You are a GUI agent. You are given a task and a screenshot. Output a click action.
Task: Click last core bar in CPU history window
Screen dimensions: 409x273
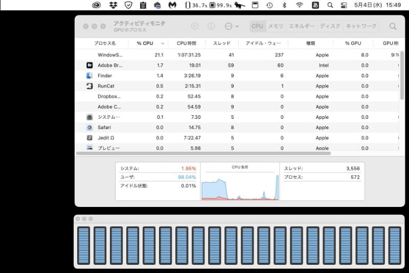[x=395, y=245]
